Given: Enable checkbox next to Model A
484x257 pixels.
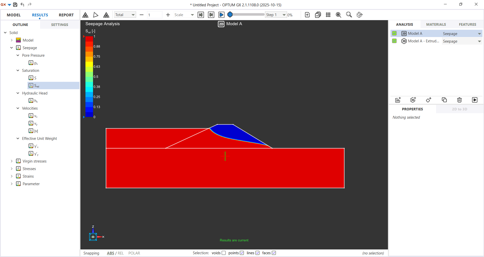Looking at the screenshot, I should [x=395, y=33].
